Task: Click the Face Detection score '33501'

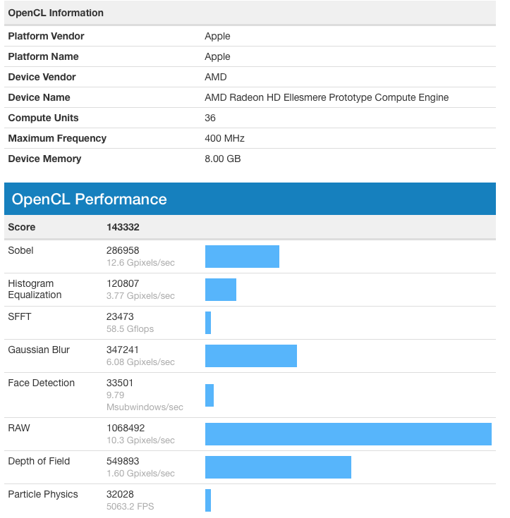Action: [x=120, y=383]
